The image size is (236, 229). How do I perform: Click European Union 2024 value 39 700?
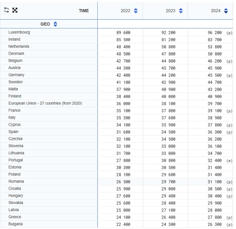coord(215,104)
